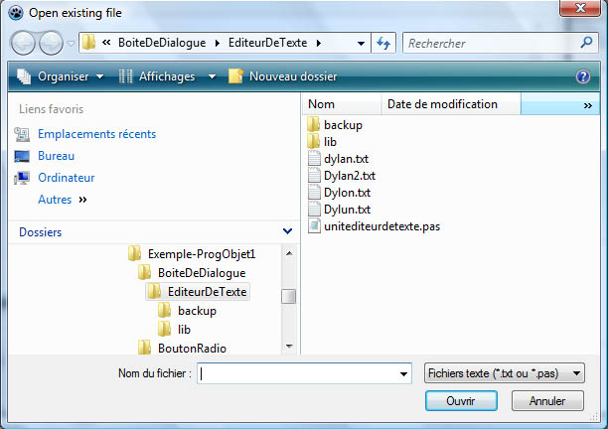Click the refresh button next to address bar
Screen dimensions: 608x429
pos(383,43)
